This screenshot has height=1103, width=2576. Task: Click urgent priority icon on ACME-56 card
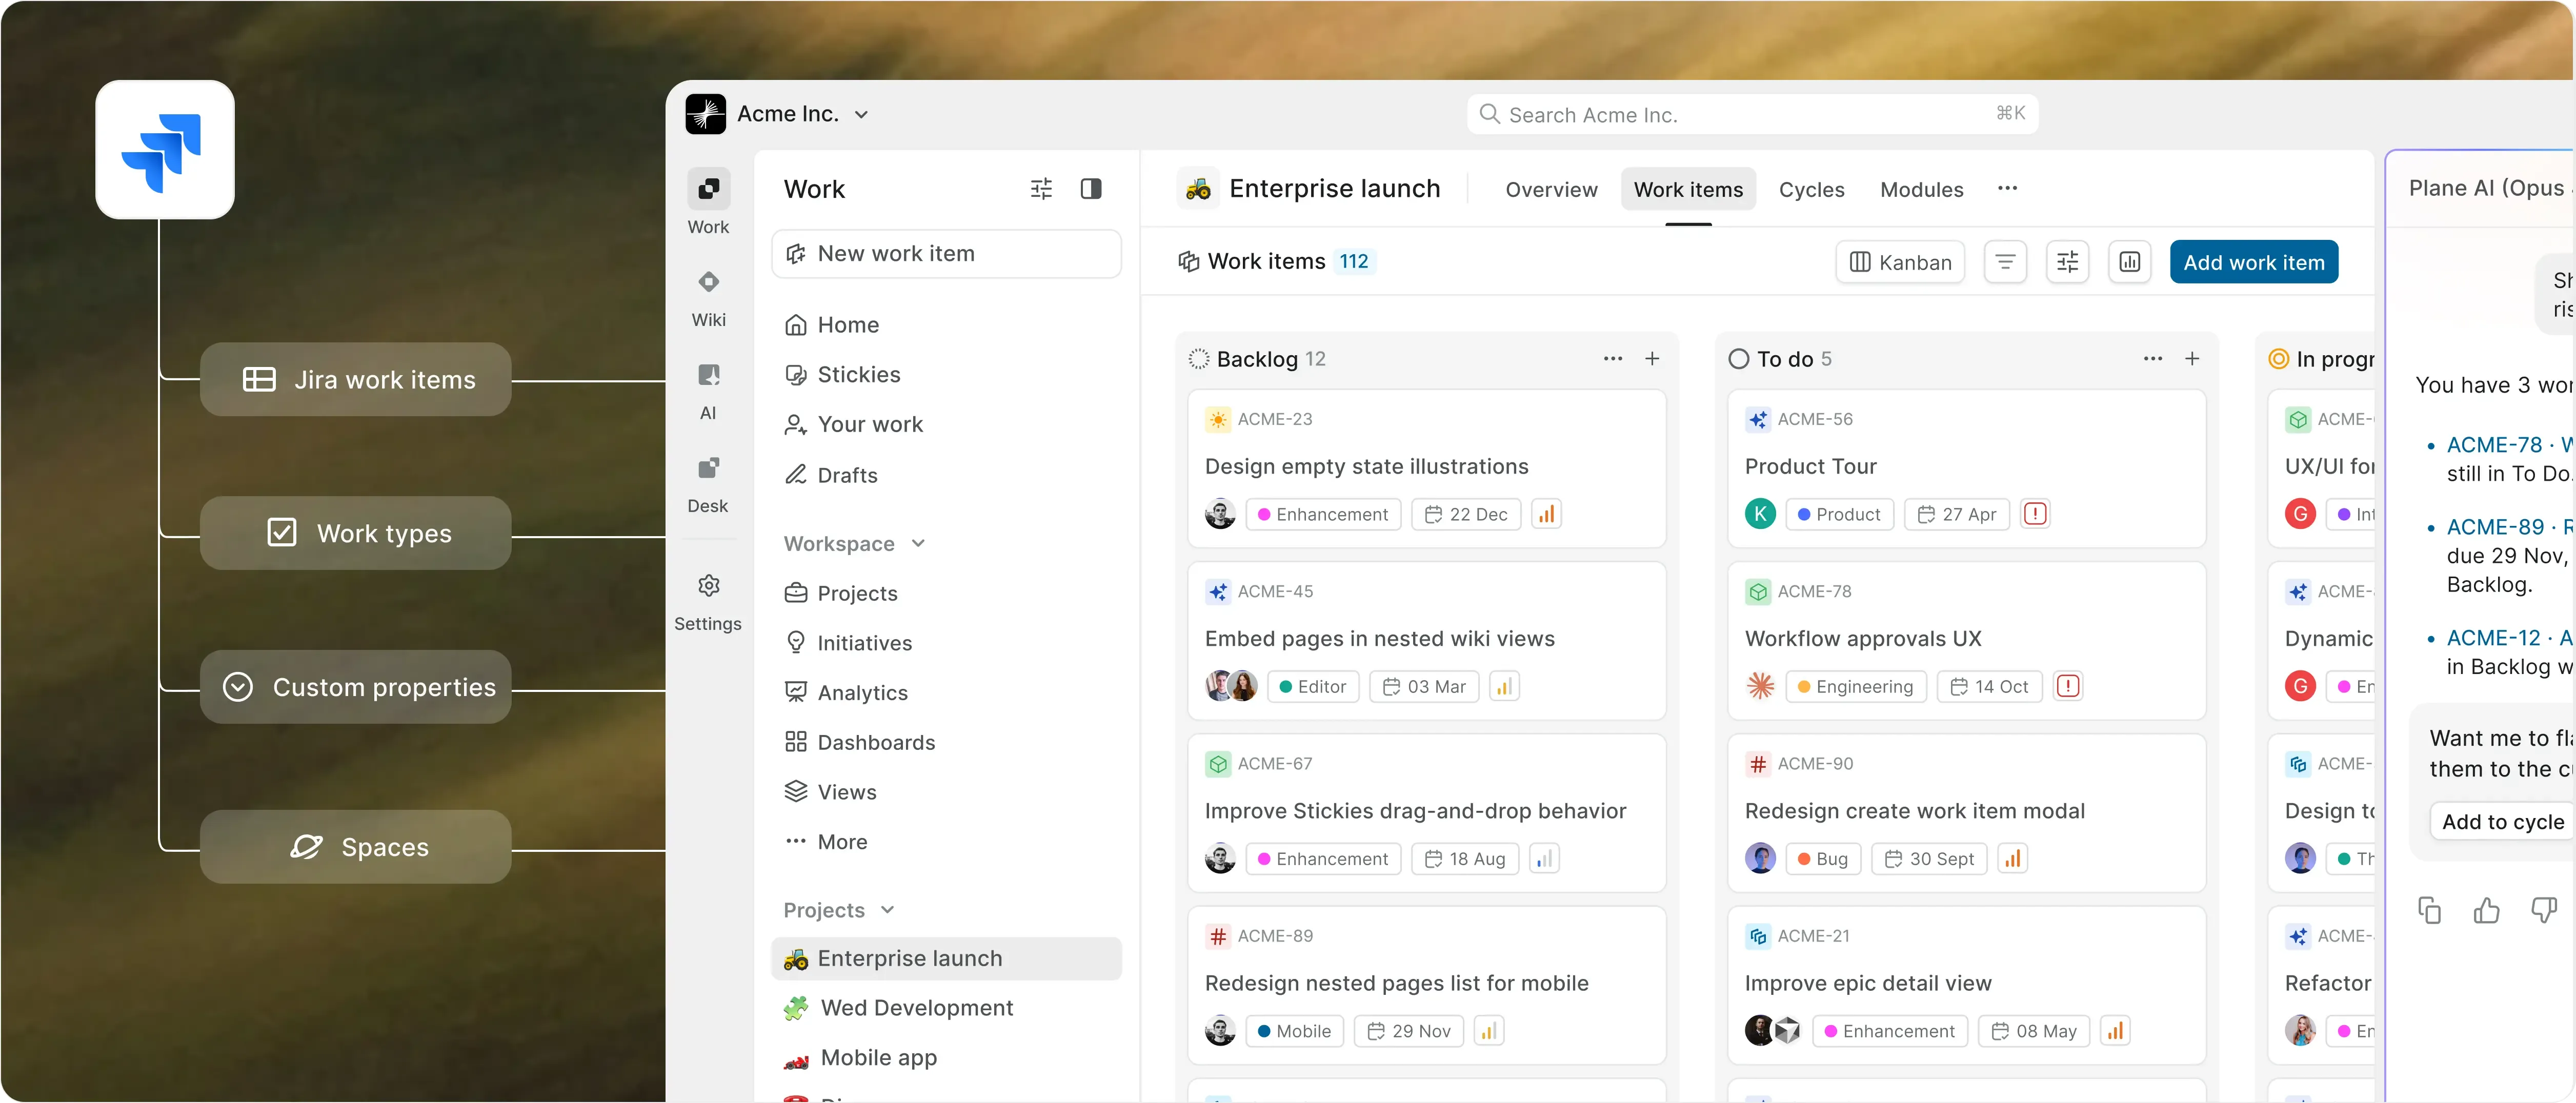(2035, 514)
